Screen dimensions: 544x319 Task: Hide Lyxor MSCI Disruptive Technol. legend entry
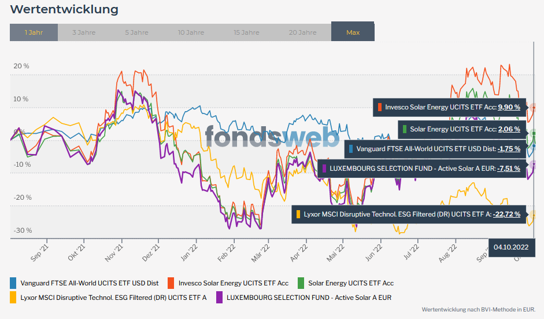coord(113,297)
